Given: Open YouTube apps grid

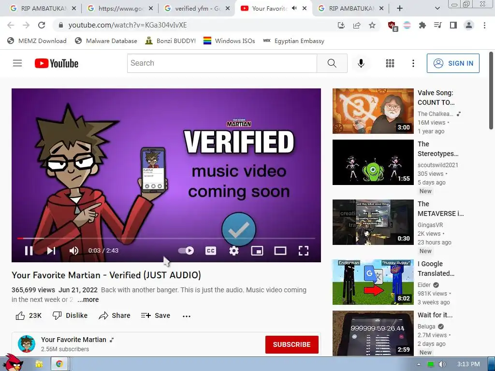Looking at the screenshot, I should pyautogui.click(x=390, y=63).
